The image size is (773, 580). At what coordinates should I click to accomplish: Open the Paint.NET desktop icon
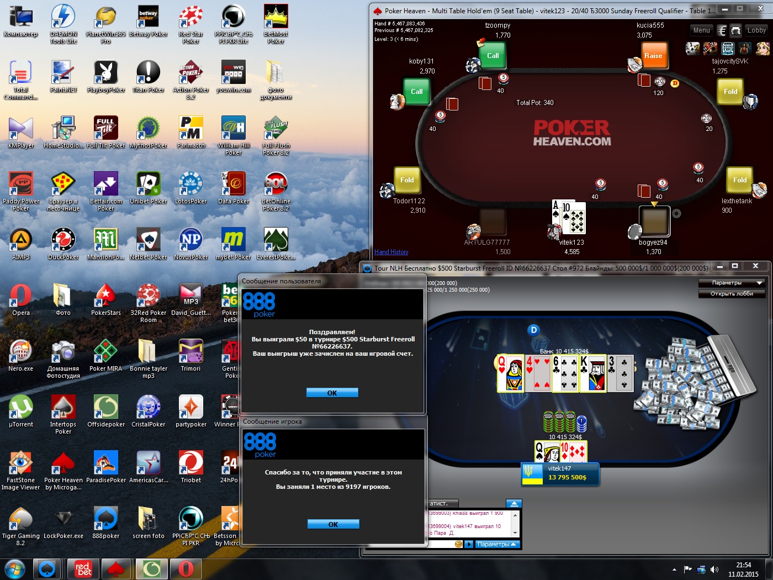(63, 77)
